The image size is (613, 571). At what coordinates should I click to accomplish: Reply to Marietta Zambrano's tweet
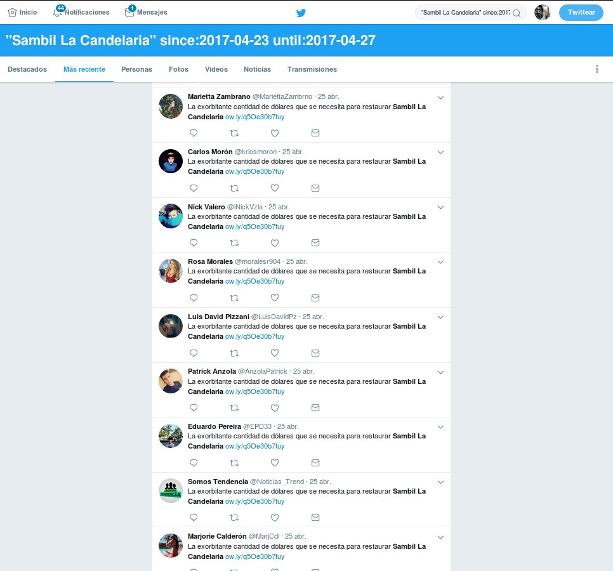194,133
